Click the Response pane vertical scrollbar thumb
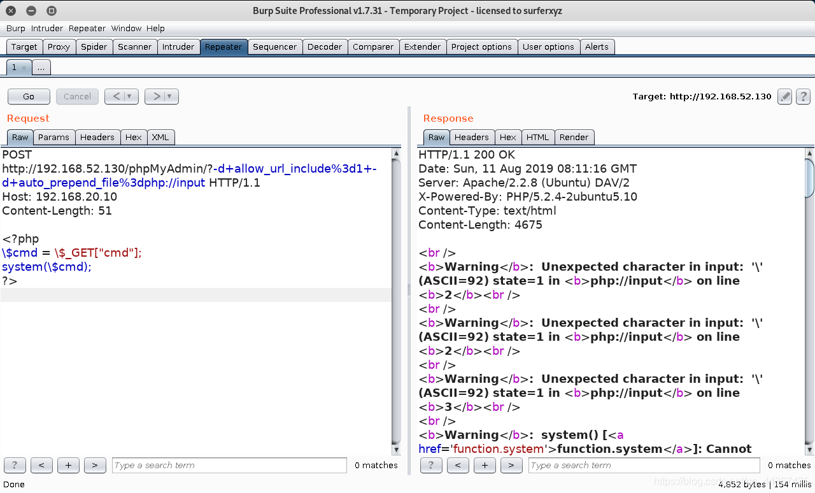This screenshot has width=815, height=493. [x=809, y=178]
